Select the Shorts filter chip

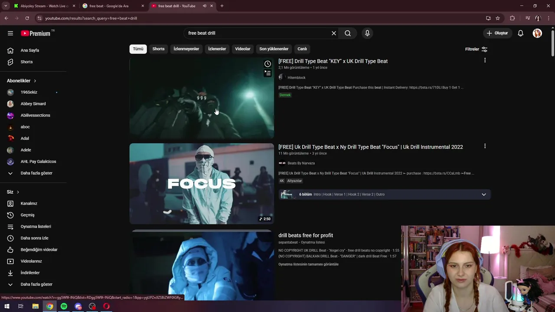[x=158, y=49]
